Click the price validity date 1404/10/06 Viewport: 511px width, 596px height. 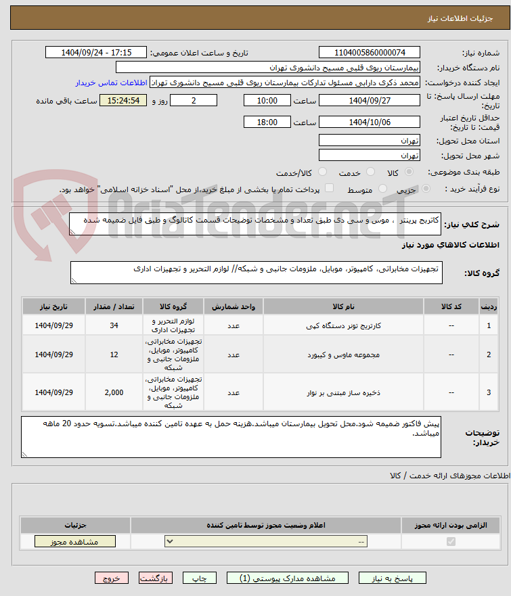point(369,122)
